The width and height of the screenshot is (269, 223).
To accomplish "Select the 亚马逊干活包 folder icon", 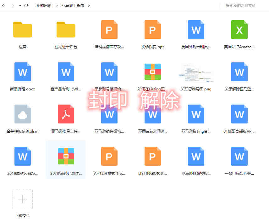I will 66,30.
